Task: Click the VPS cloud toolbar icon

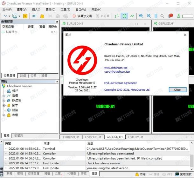Action: tap(58, 16)
